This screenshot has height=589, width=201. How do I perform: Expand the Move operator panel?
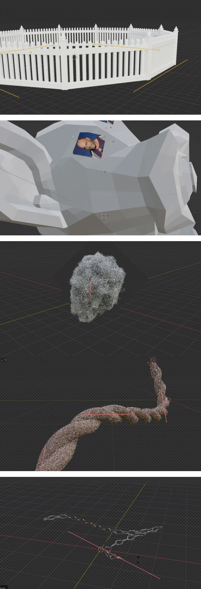[x=3, y=586]
